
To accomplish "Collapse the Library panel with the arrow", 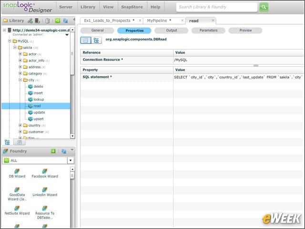I will pyautogui.click(x=74, y=20).
